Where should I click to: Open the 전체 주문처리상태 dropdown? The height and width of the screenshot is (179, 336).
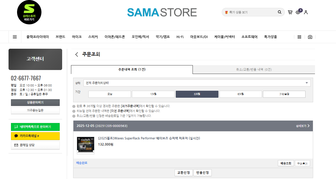(197, 83)
